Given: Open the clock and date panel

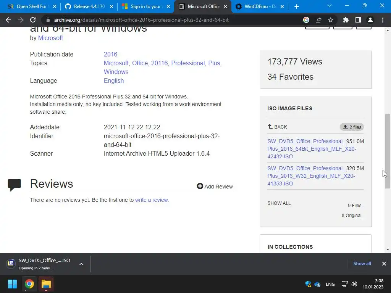Looking at the screenshot, I should click(373, 284).
